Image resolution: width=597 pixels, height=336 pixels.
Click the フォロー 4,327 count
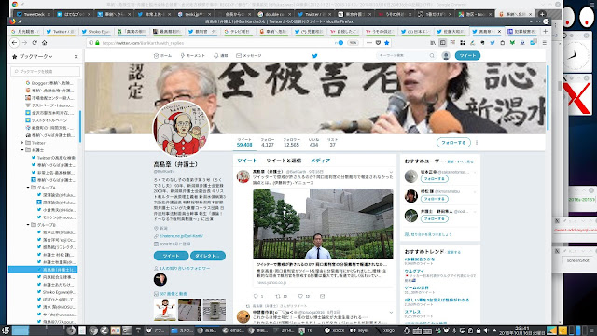[268, 143]
